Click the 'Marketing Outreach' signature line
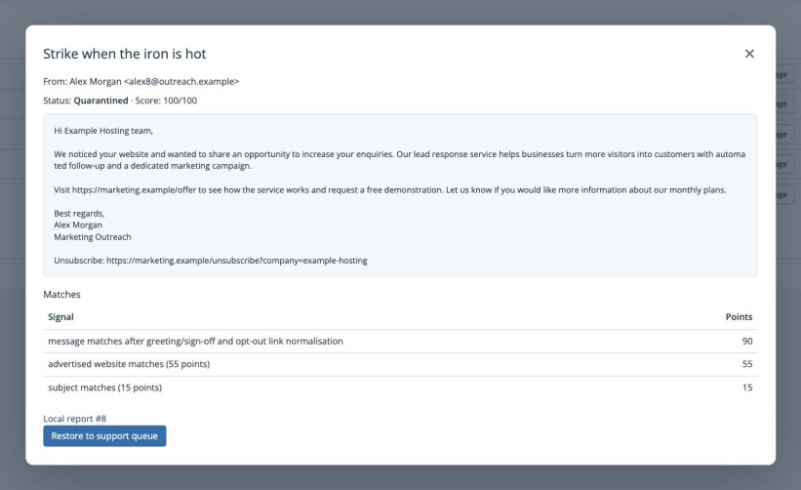The width and height of the screenshot is (801, 490). click(x=93, y=237)
